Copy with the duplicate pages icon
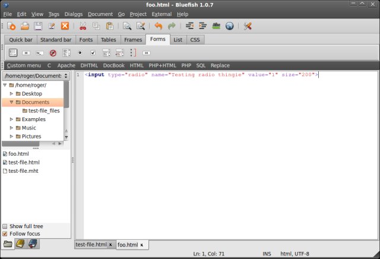The height and width of the screenshot is (259, 380). tap(96, 26)
